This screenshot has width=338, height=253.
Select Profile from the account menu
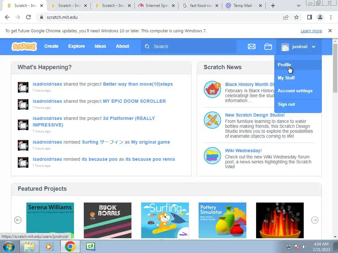[x=298, y=65]
